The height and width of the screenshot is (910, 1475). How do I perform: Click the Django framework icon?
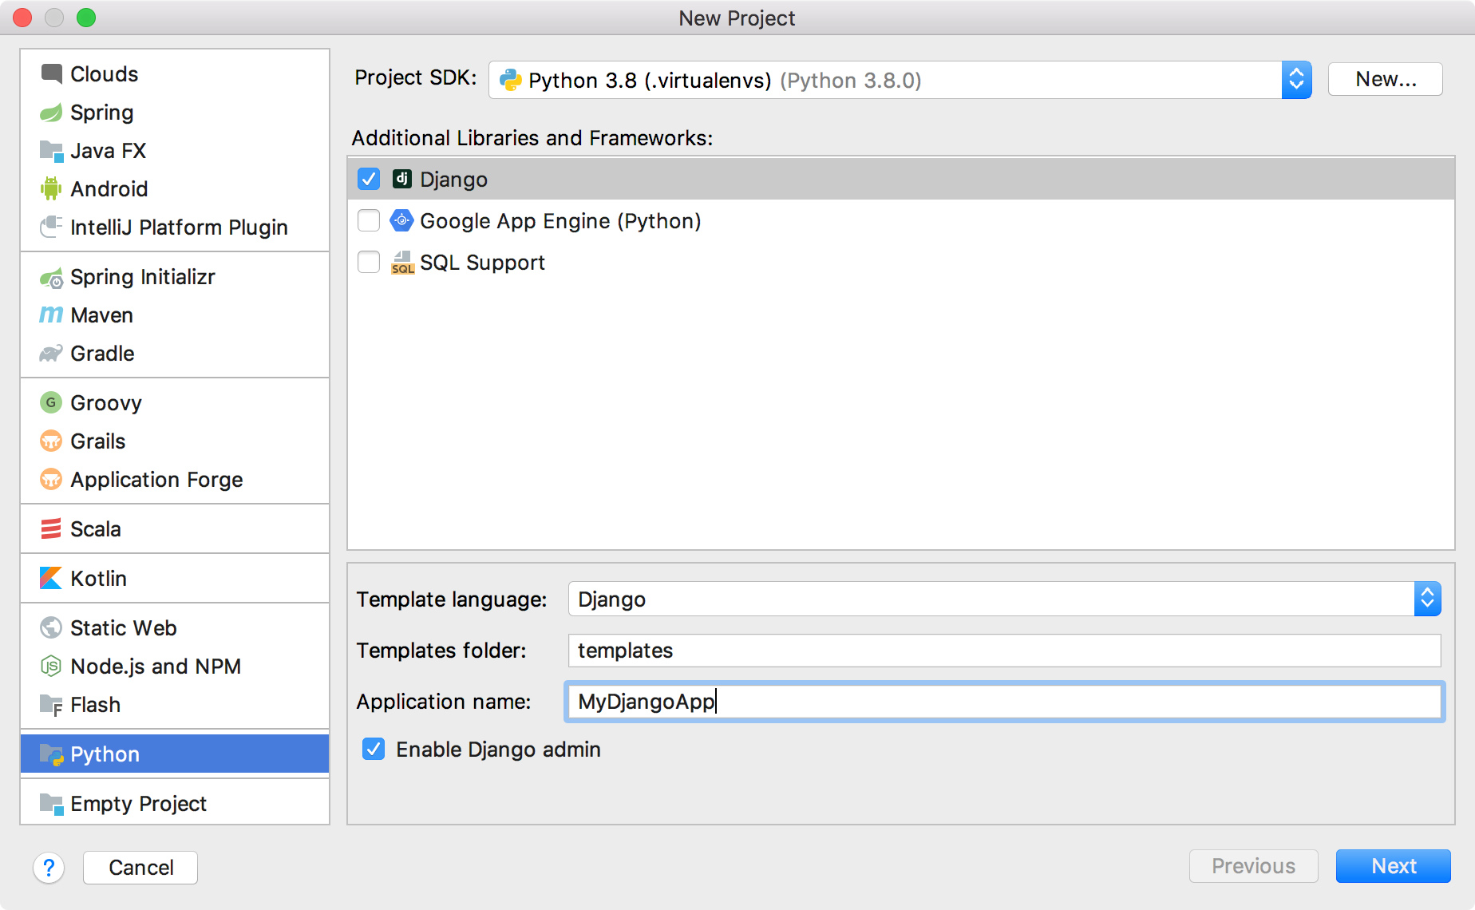(x=403, y=179)
